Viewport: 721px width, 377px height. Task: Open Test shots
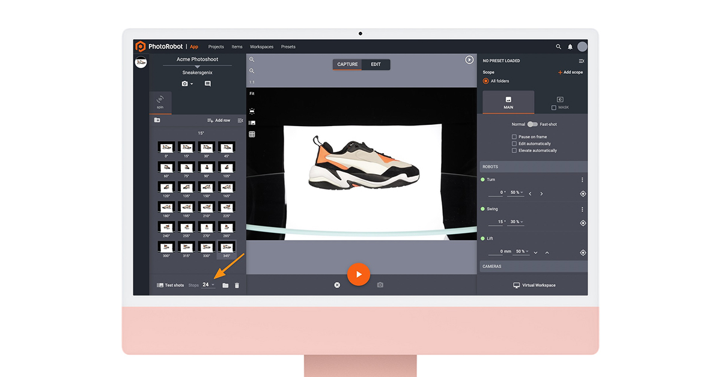point(170,285)
